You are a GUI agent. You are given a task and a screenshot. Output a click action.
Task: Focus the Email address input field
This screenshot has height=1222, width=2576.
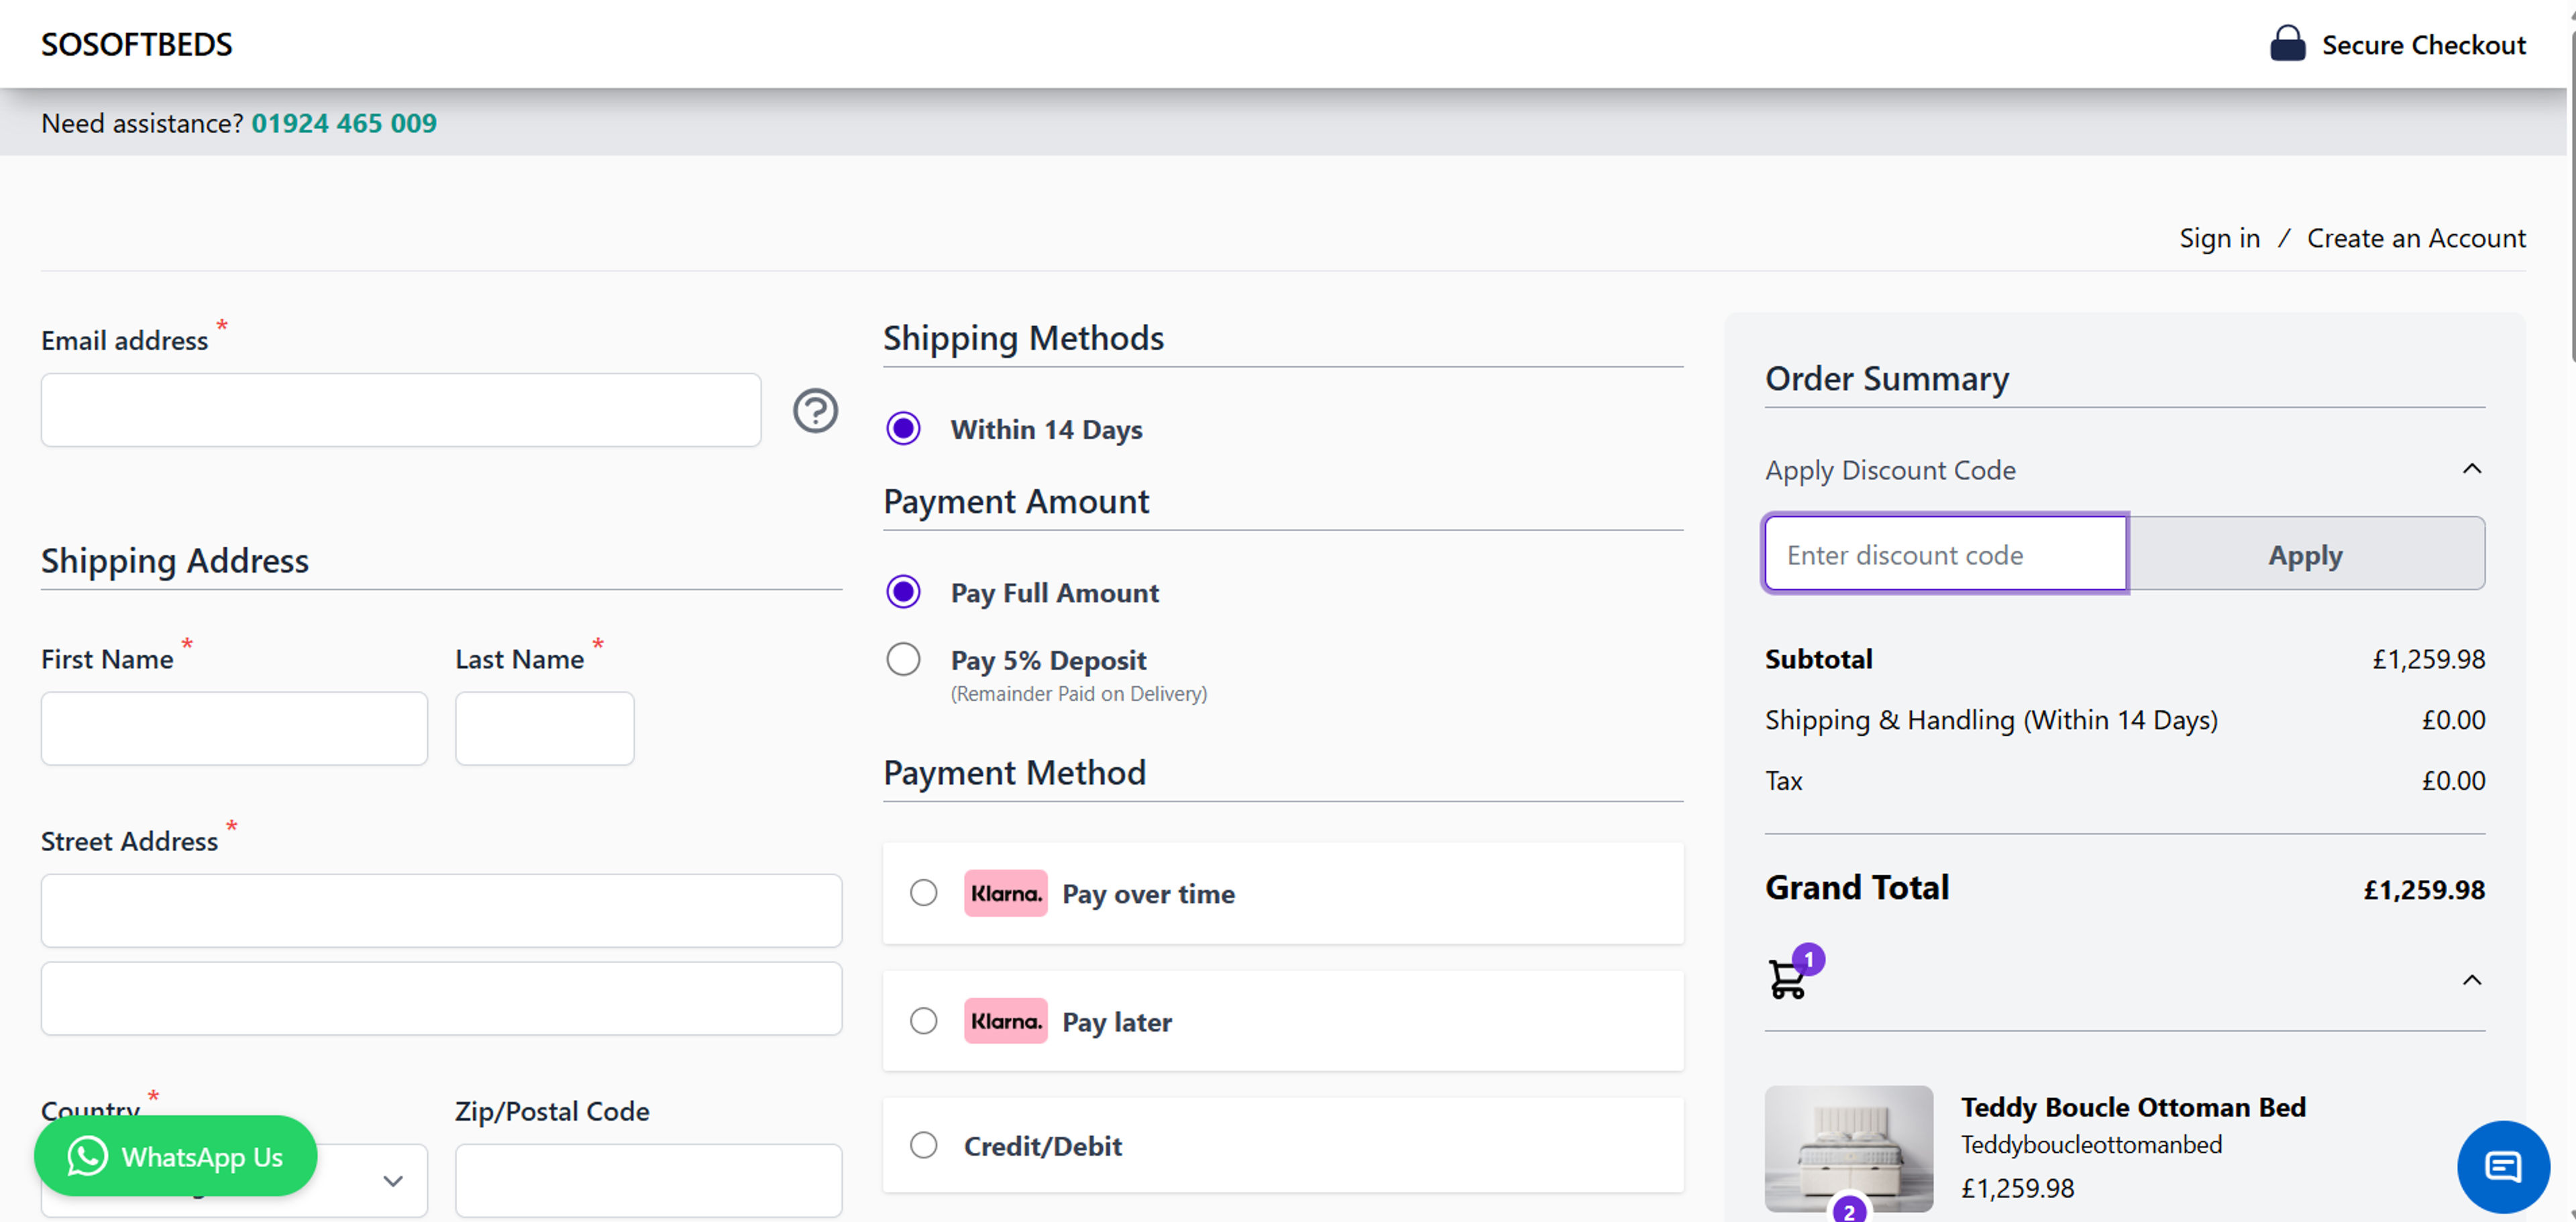(x=400, y=411)
